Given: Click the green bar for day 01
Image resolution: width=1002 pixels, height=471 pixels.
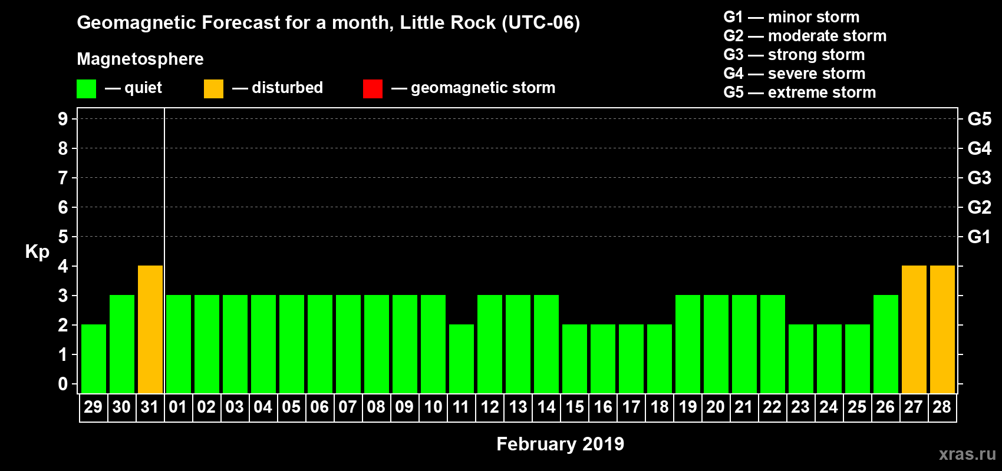Looking at the screenshot, I should [179, 344].
